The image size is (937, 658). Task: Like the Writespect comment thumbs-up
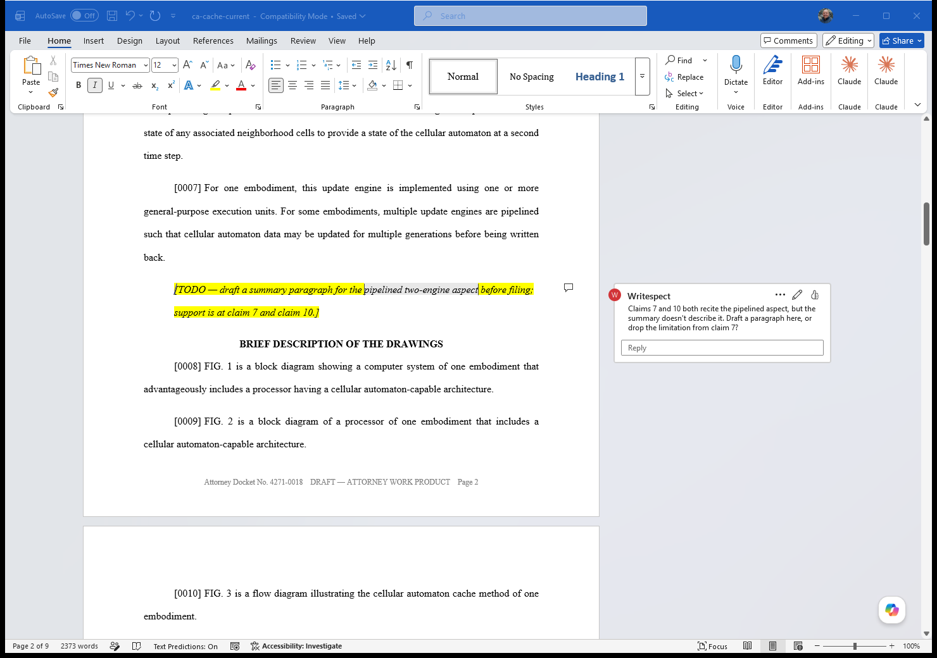pyautogui.click(x=815, y=295)
